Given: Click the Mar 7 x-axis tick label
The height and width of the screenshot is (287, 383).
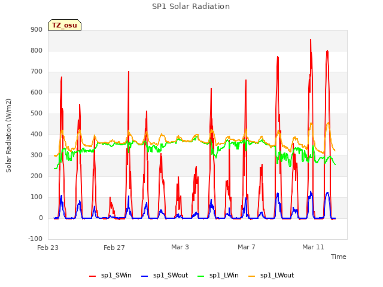Looking at the screenshot, I should [x=247, y=247].
